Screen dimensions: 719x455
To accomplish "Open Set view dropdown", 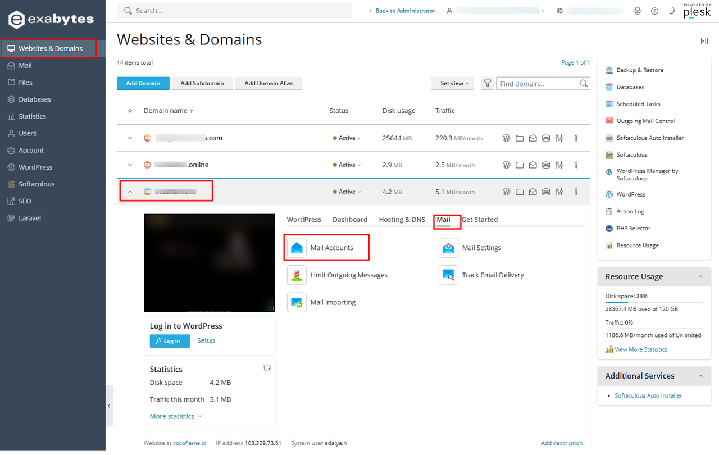I will tap(453, 83).
